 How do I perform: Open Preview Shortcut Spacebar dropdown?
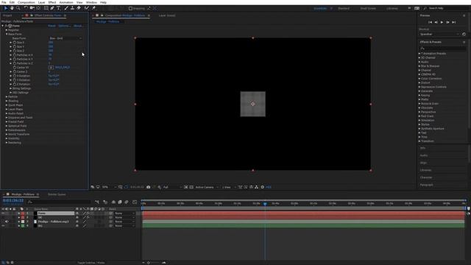pyautogui.click(x=439, y=35)
